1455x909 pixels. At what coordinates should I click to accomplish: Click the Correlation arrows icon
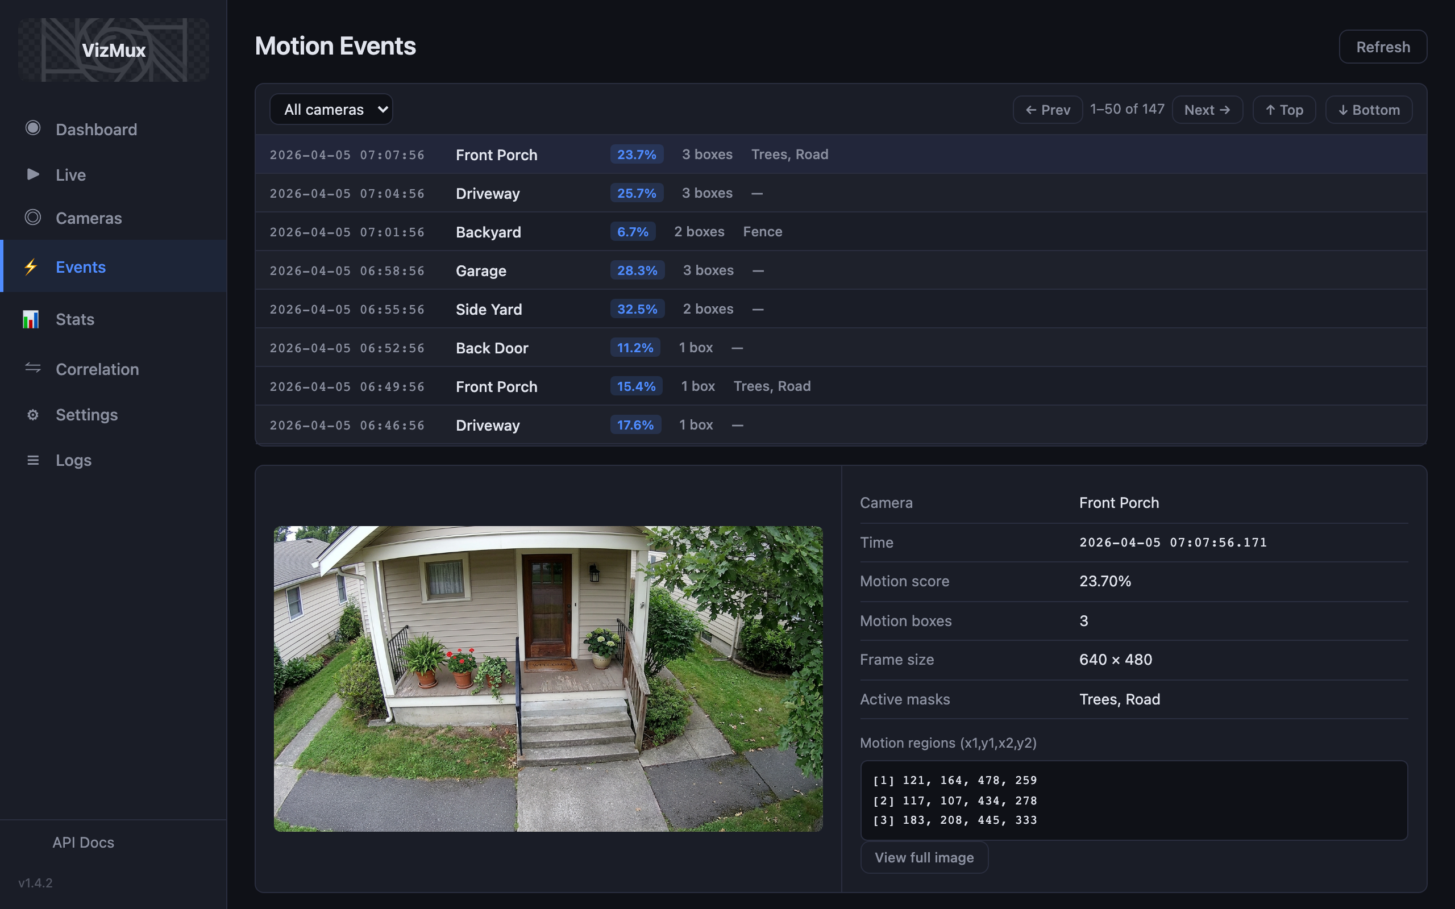(x=32, y=369)
